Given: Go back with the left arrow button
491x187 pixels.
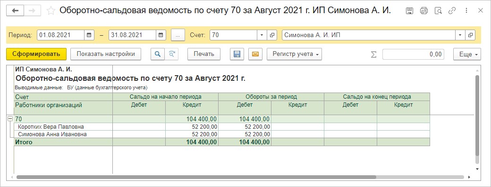Looking at the screenshot, I should coord(15,11).
